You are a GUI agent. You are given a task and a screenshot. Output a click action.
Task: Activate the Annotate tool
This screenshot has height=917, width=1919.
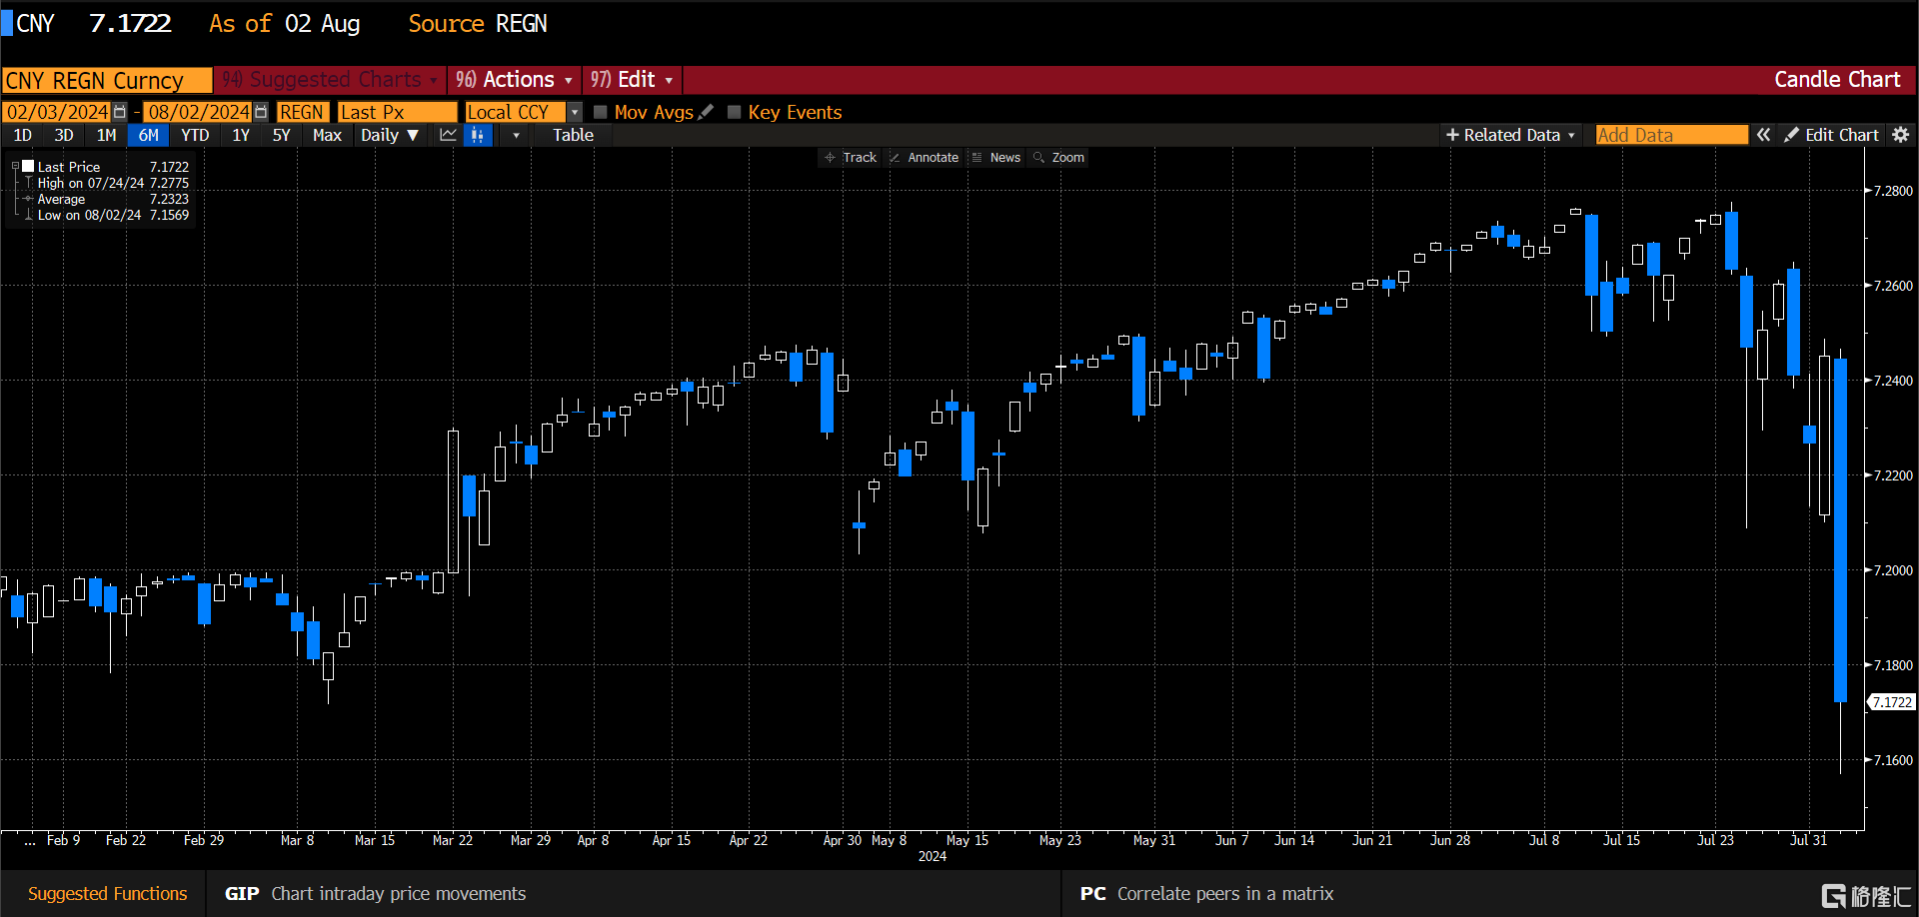924,158
